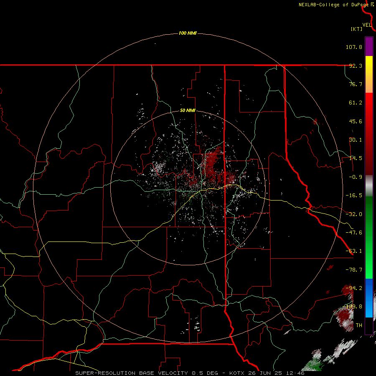This screenshot has height=376, width=376.
Task: Click the green segment of the color bar
Action: point(369,237)
